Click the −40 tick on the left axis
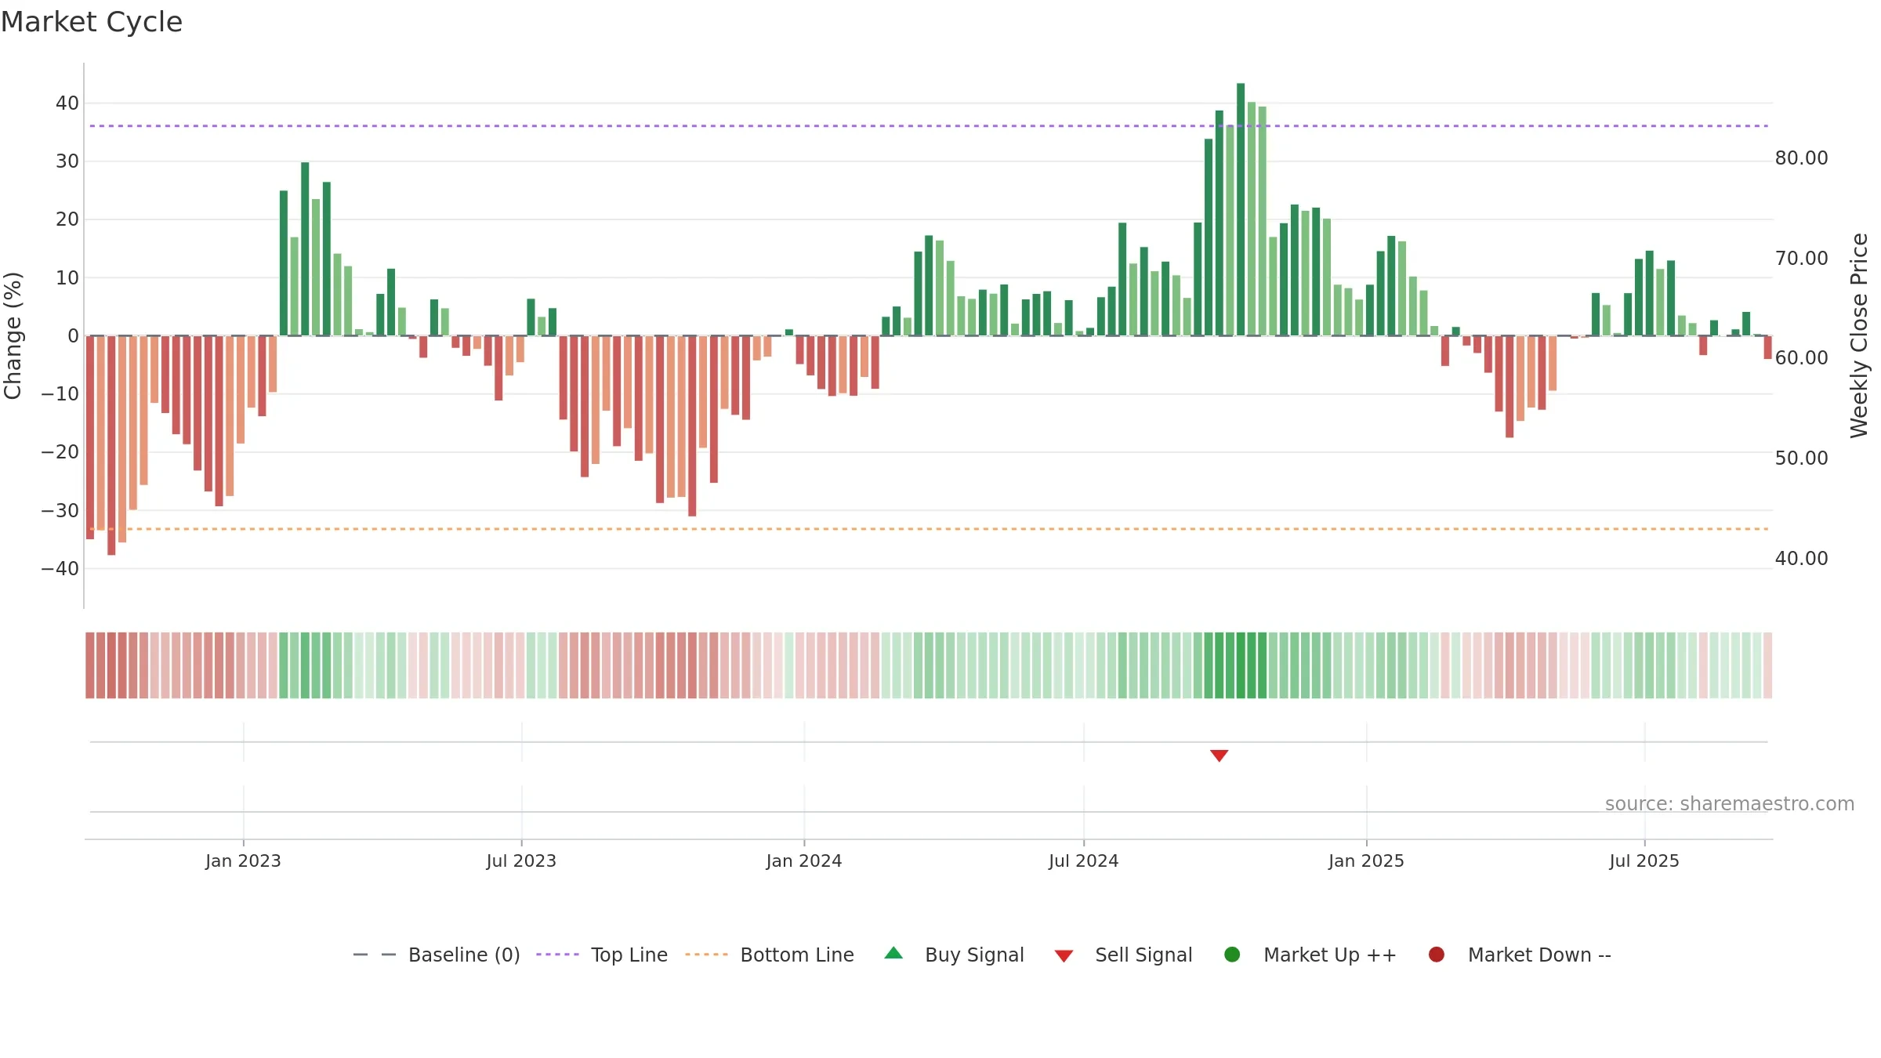 pos(60,568)
